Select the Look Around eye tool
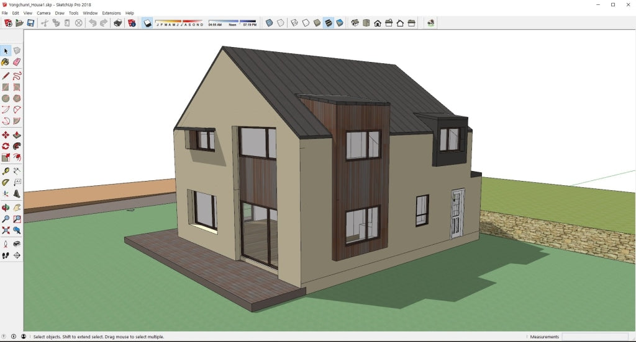Image resolution: width=636 pixels, height=342 pixels. (17, 244)
